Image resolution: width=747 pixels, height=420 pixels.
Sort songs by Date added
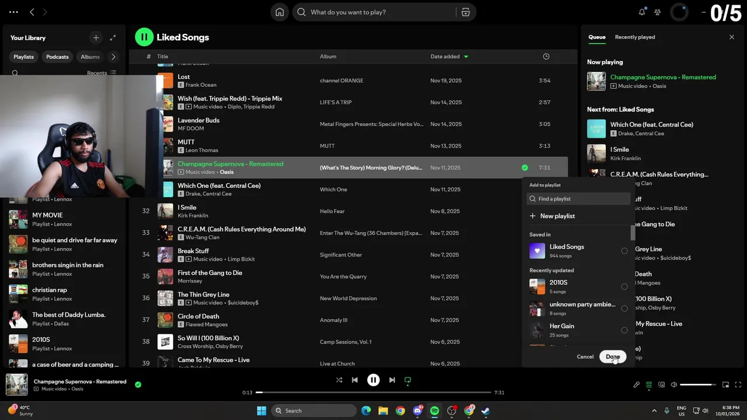click(x=449, y=57)
